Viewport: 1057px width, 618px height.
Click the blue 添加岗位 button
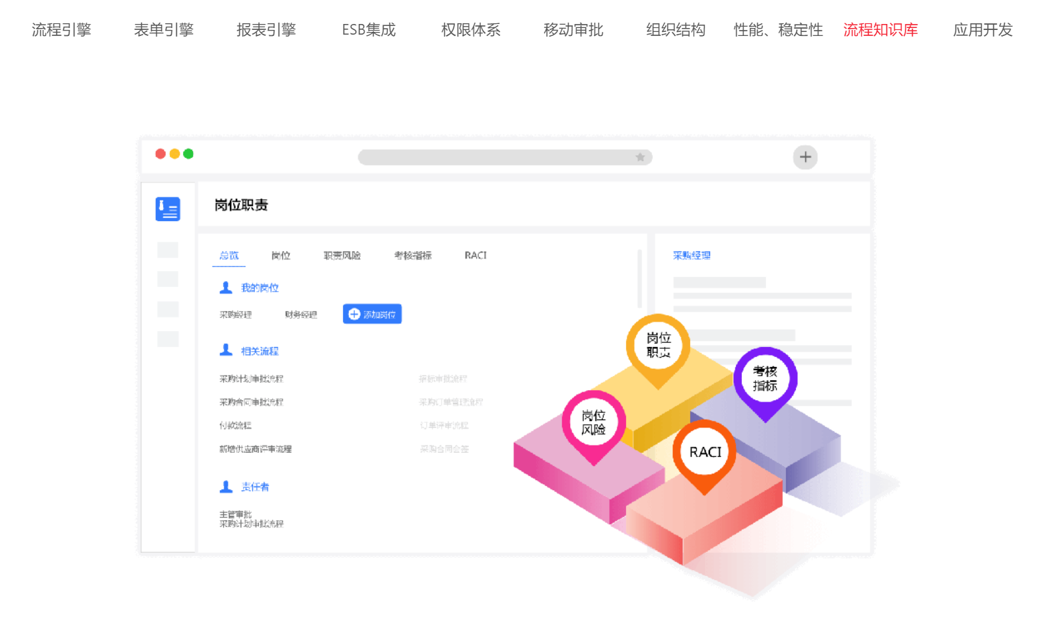tap(372, 314)
